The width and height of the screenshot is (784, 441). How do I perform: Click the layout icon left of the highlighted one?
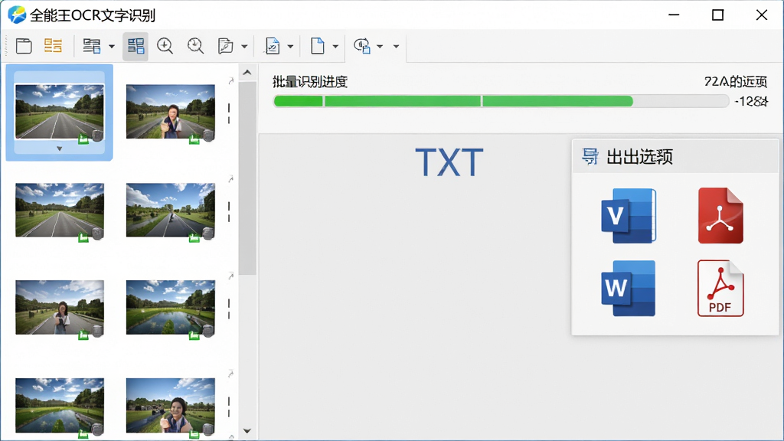(92, 46)
